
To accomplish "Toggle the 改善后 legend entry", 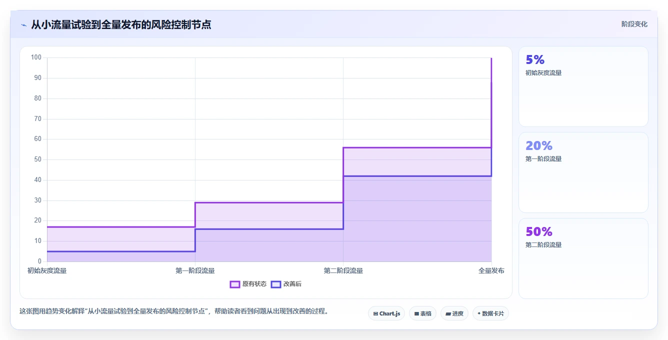I will point(286,284).
